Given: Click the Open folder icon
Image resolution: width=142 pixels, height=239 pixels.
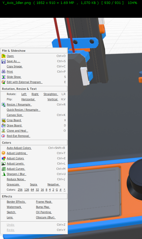Looking at the screenshot, I should (x=3, y=56).
